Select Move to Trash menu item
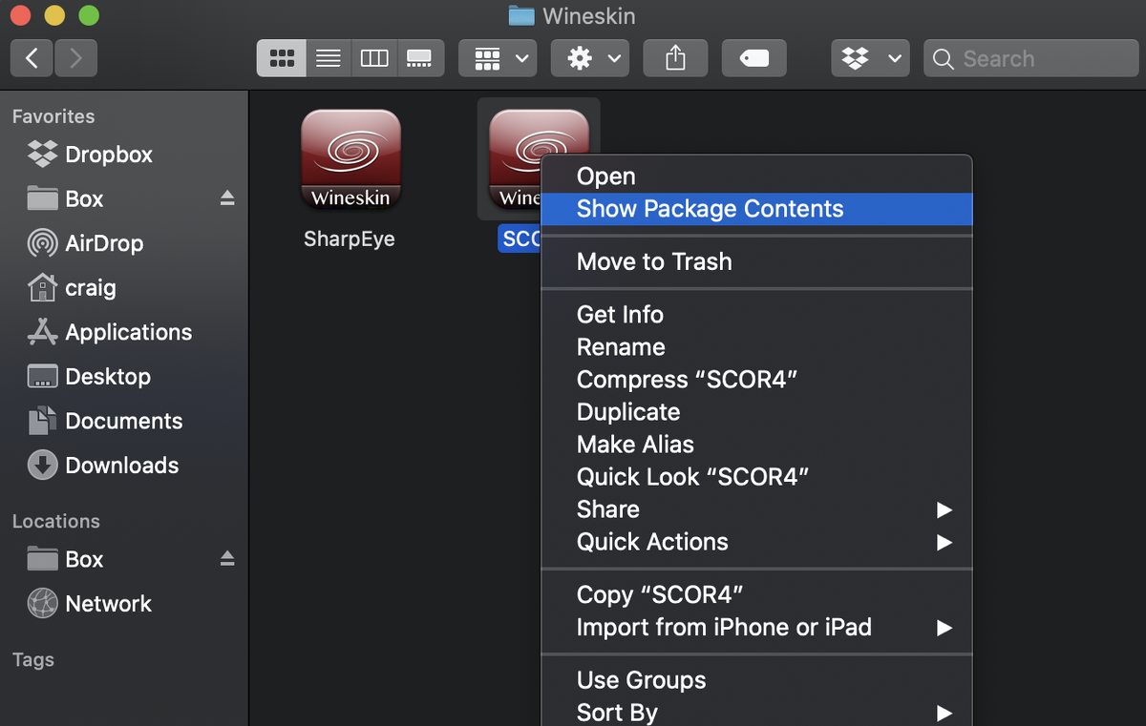Viewport: 1146px width, 726px height. pyautogui.click(x=654, y=261)
